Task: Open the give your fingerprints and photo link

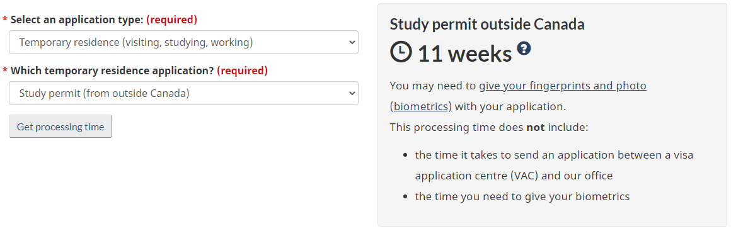Action: 563,86
